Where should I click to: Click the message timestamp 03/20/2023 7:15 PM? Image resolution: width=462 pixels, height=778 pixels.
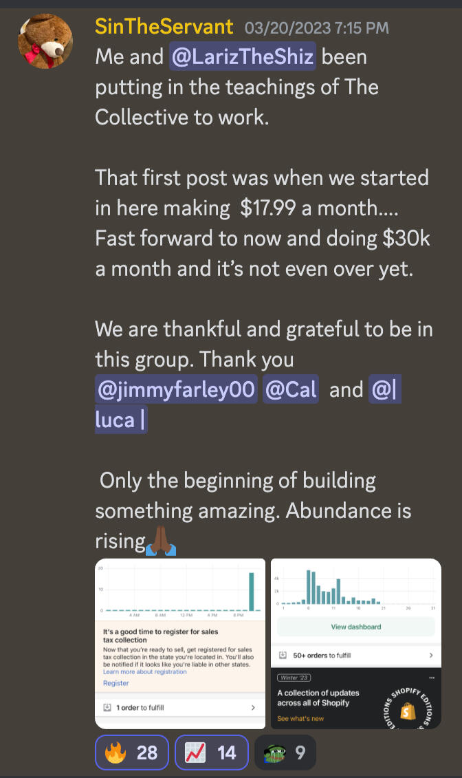pos(316,28)
